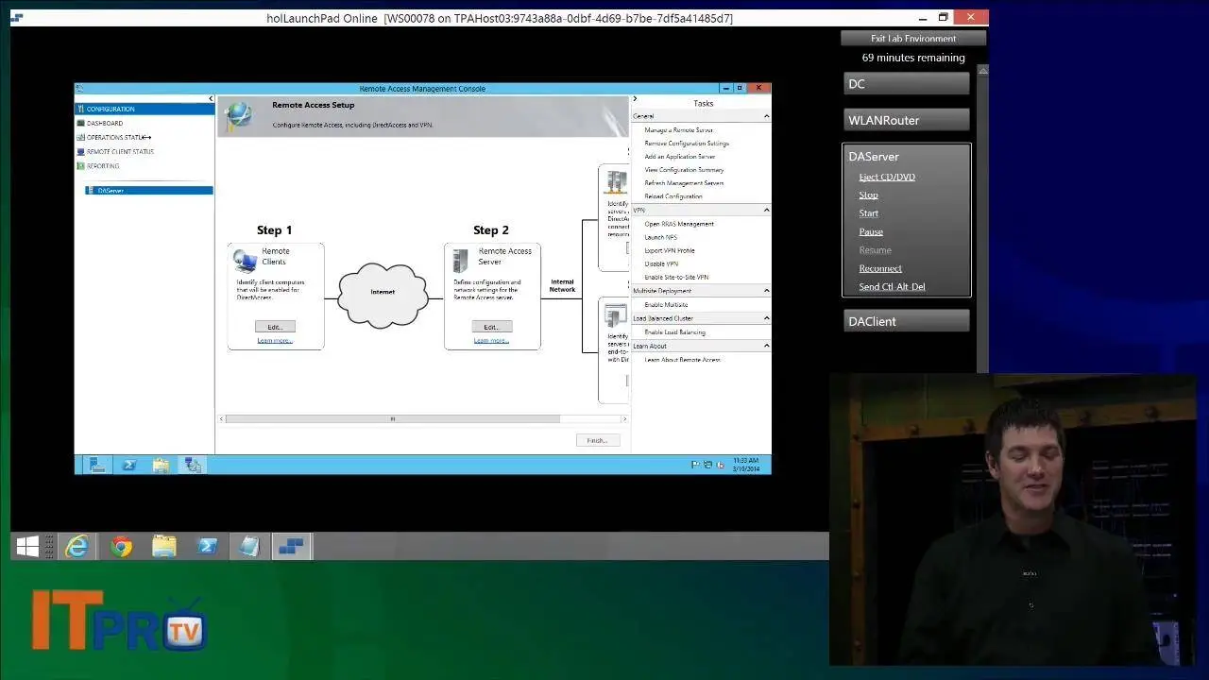Click Reload Configuration task
Screen dimensions: 1209x680
tap(673, 195)
